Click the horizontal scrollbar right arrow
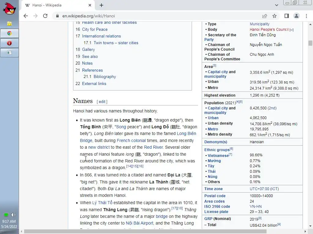This screenshot has width=313, height=234. click(x=305, y=232)
